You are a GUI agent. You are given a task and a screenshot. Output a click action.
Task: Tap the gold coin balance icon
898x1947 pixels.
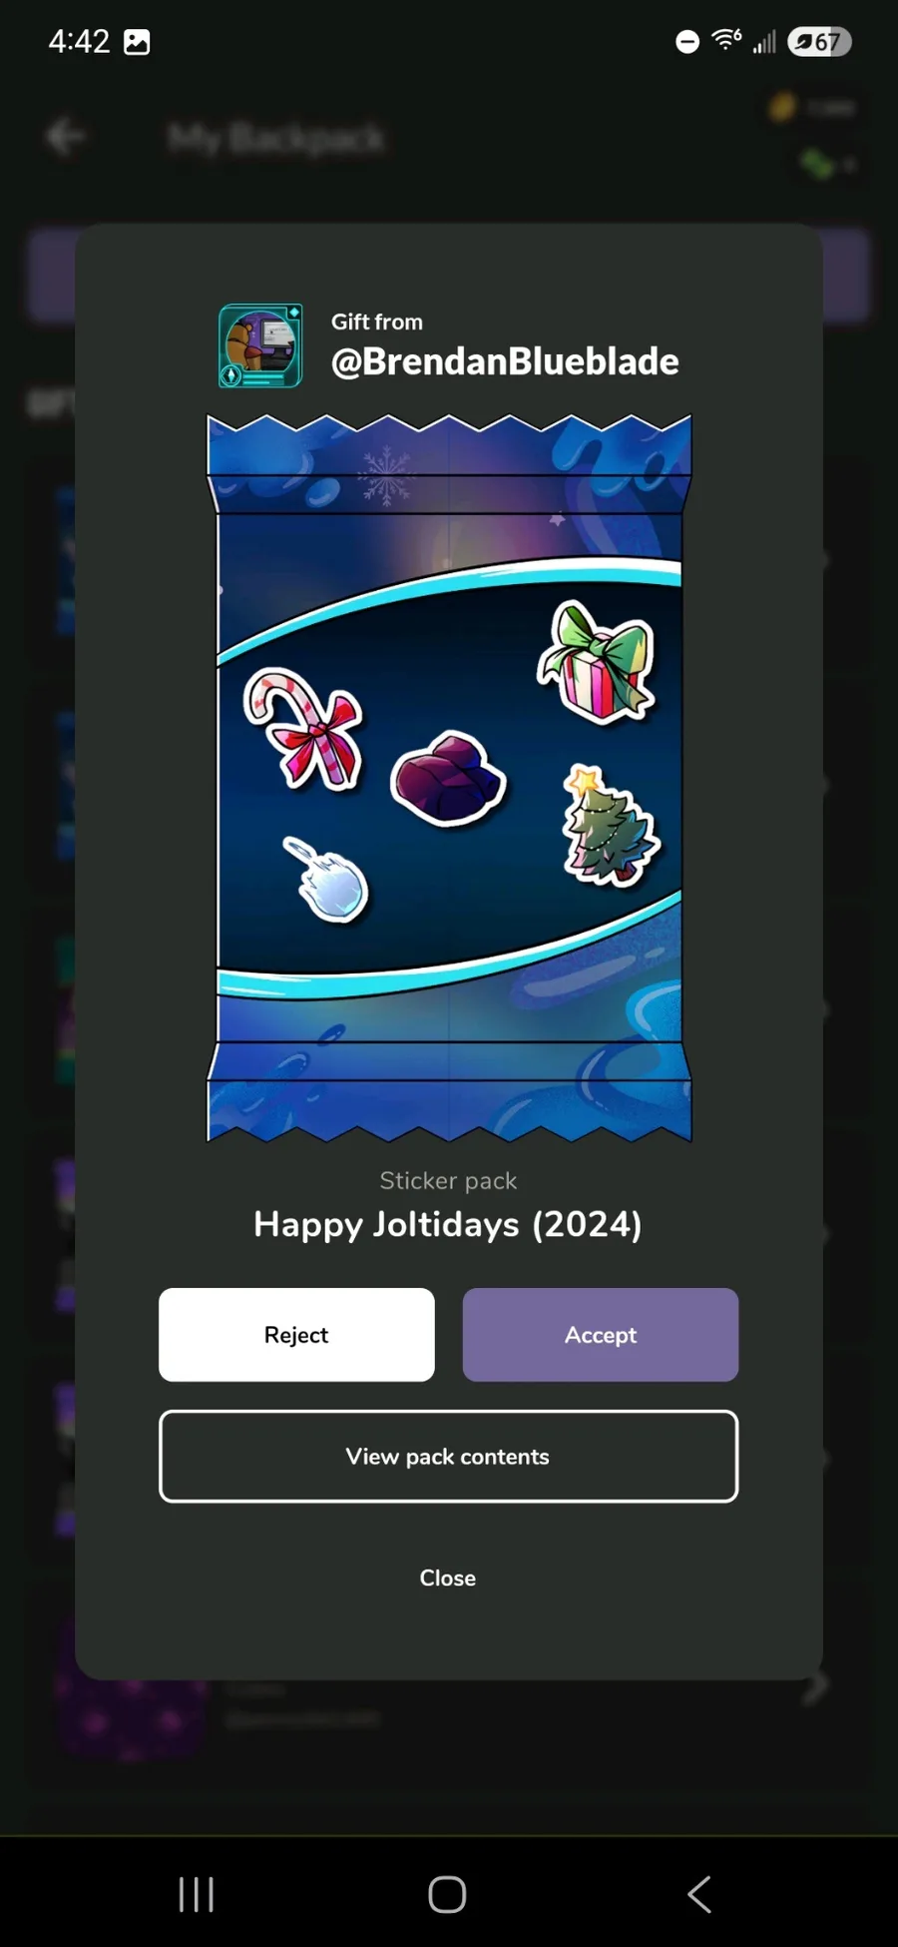point(783,107)
